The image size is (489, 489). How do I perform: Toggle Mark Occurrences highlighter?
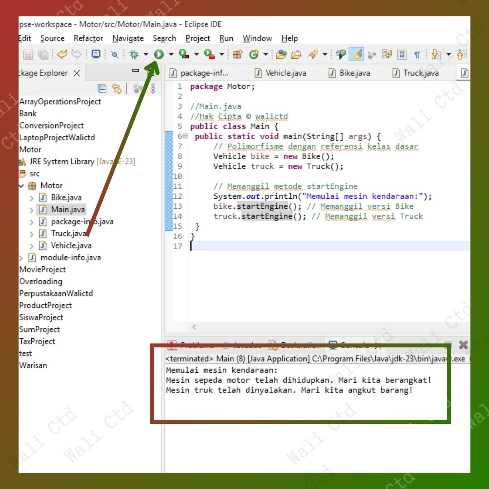[356, 55]
